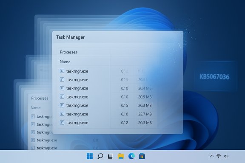The width and height of the screenshot is (245, 163).
Task: Click the 0.13 CPU value
Action: (x=125, y=80)
